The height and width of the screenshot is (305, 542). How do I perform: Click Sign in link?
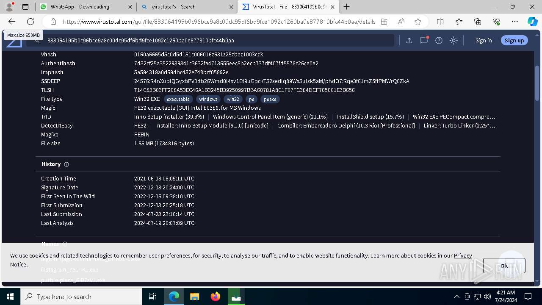pos(484,41)
